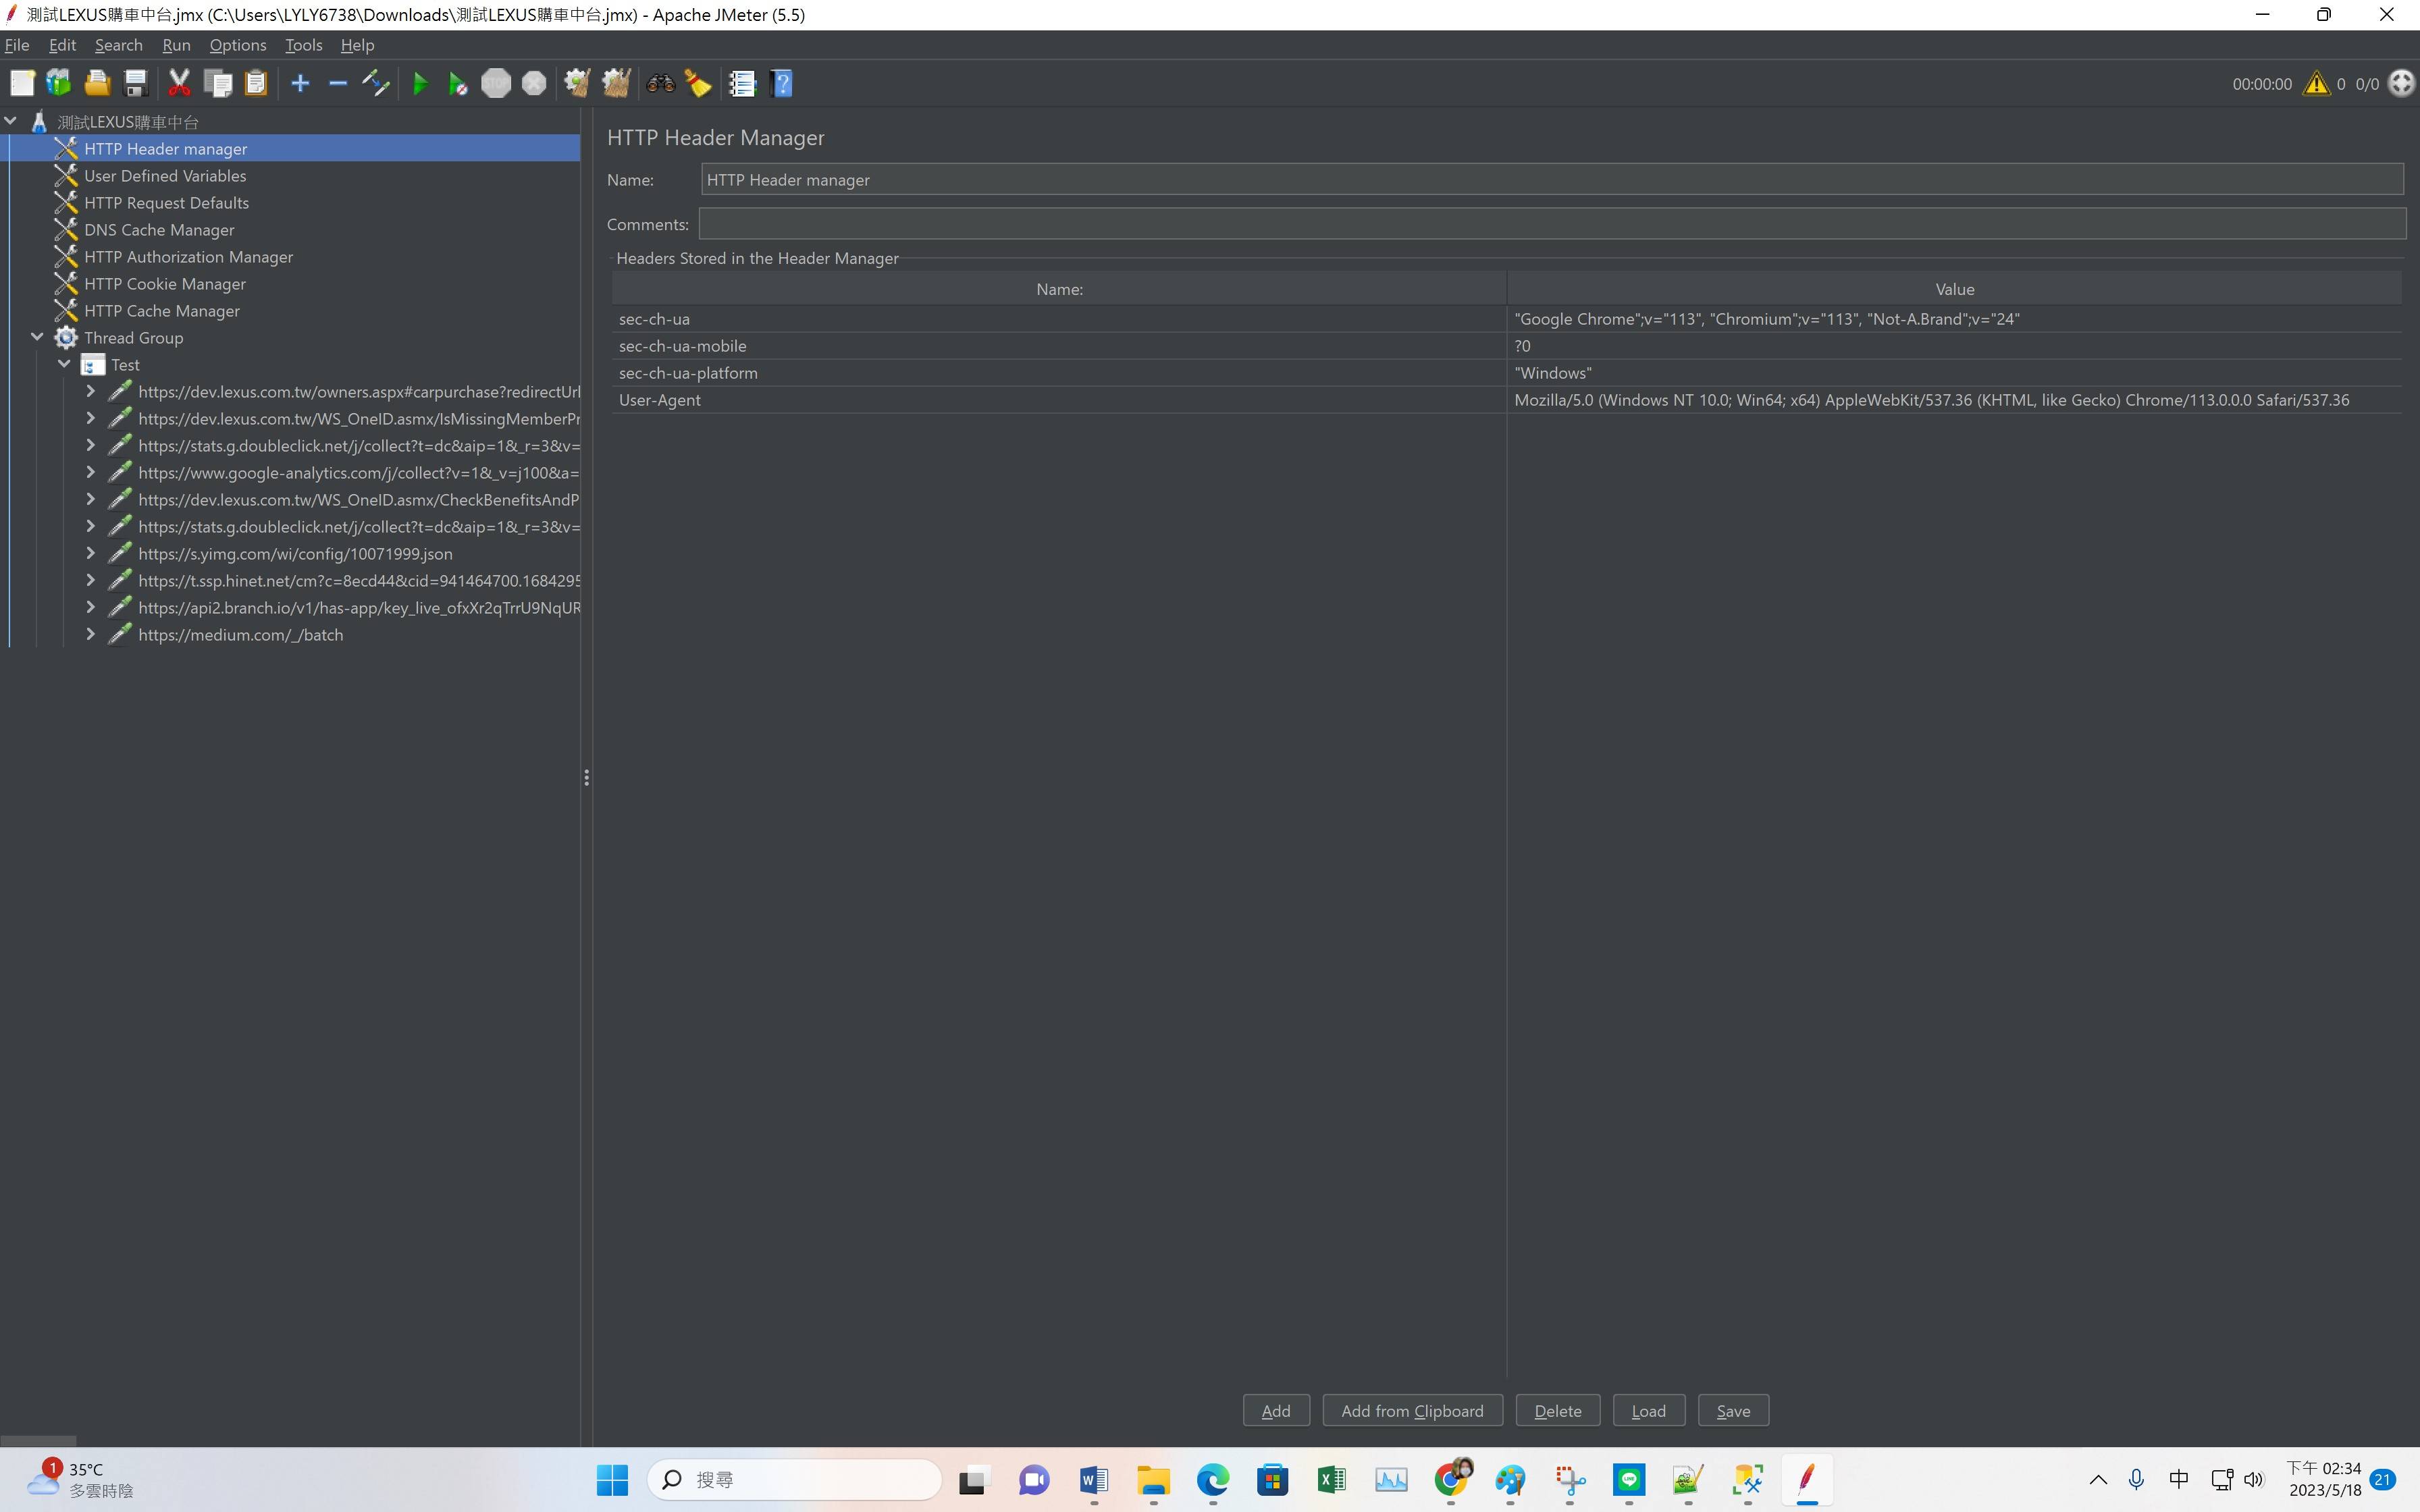Expand the CheckBenefitsAndP request node

[x=91, y=499]
